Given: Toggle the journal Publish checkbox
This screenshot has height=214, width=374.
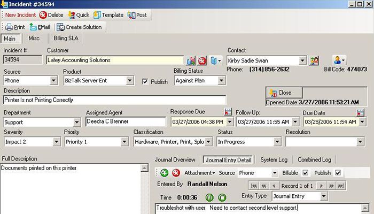Looking at the screenshot, I should (338, 173).
